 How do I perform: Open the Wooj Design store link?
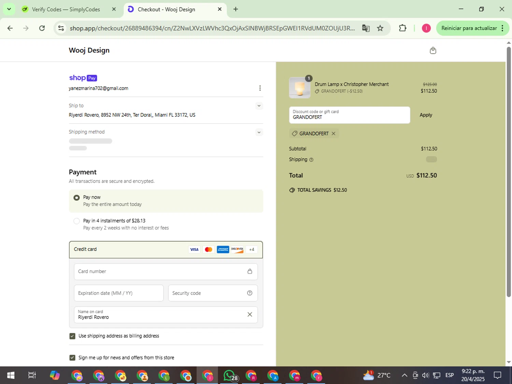[89, 50]
